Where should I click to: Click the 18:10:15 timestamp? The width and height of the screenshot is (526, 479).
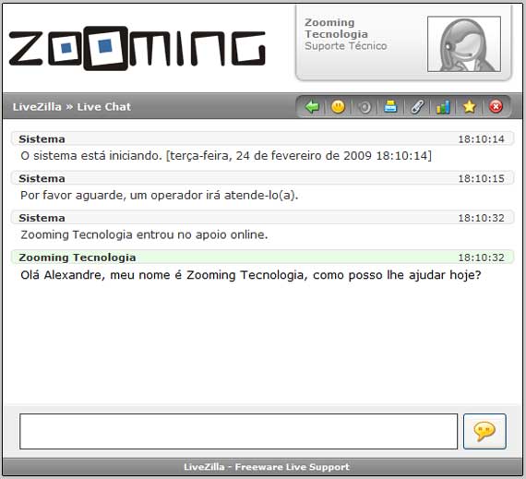pyautogui.click(x=482, y=178)
